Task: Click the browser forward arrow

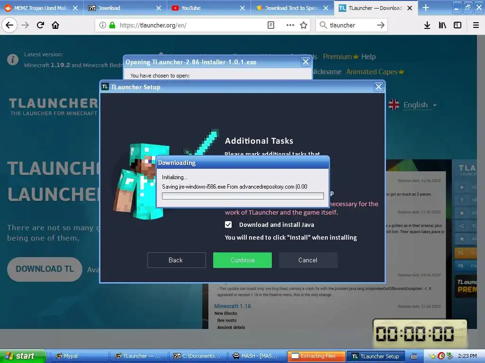Action: click(25, 25)
